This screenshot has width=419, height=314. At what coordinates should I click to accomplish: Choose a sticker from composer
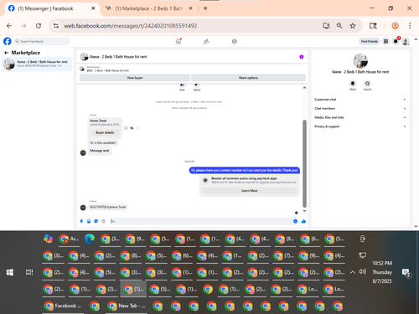(96, 221)
